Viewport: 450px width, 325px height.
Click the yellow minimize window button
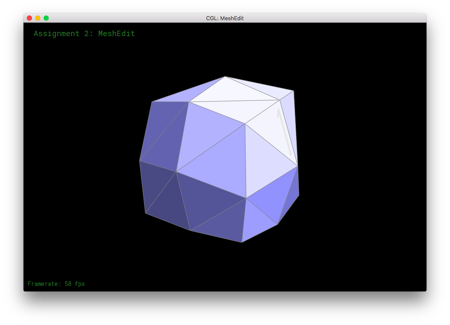pyautogui.click(x=38, y=18)
